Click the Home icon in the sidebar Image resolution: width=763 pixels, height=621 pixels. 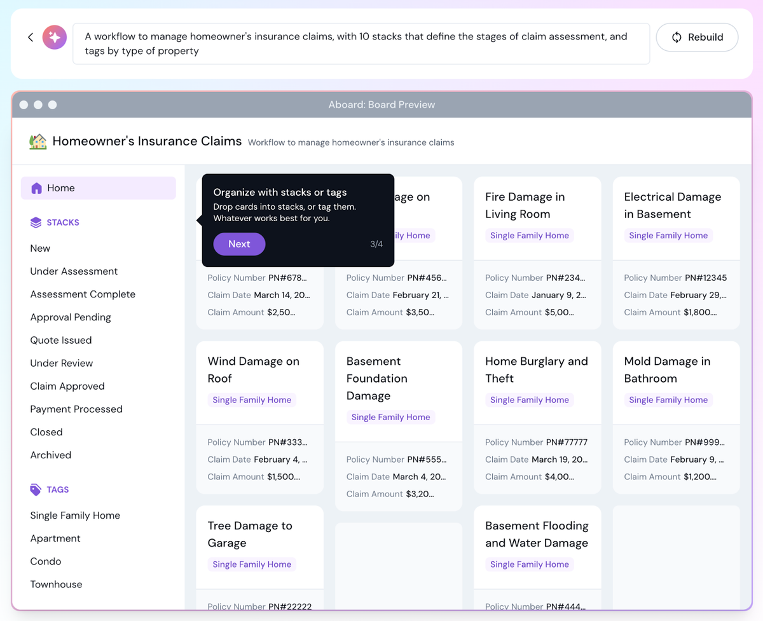(x=36, y=188)
